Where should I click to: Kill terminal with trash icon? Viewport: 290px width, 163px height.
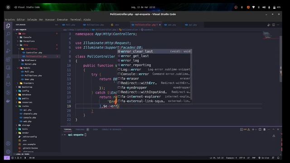264,129
